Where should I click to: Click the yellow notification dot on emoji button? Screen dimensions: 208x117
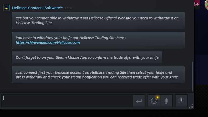(x=158, y=97)
